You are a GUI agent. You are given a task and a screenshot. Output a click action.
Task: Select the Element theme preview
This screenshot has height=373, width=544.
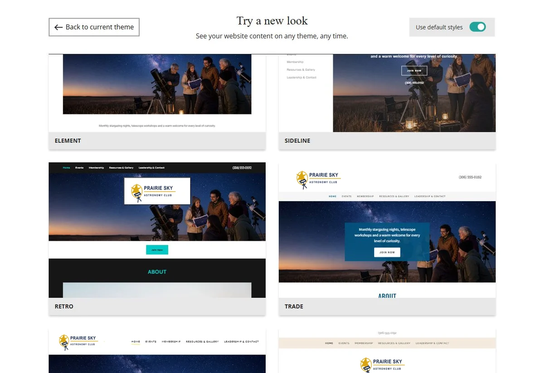pos(157,93)
